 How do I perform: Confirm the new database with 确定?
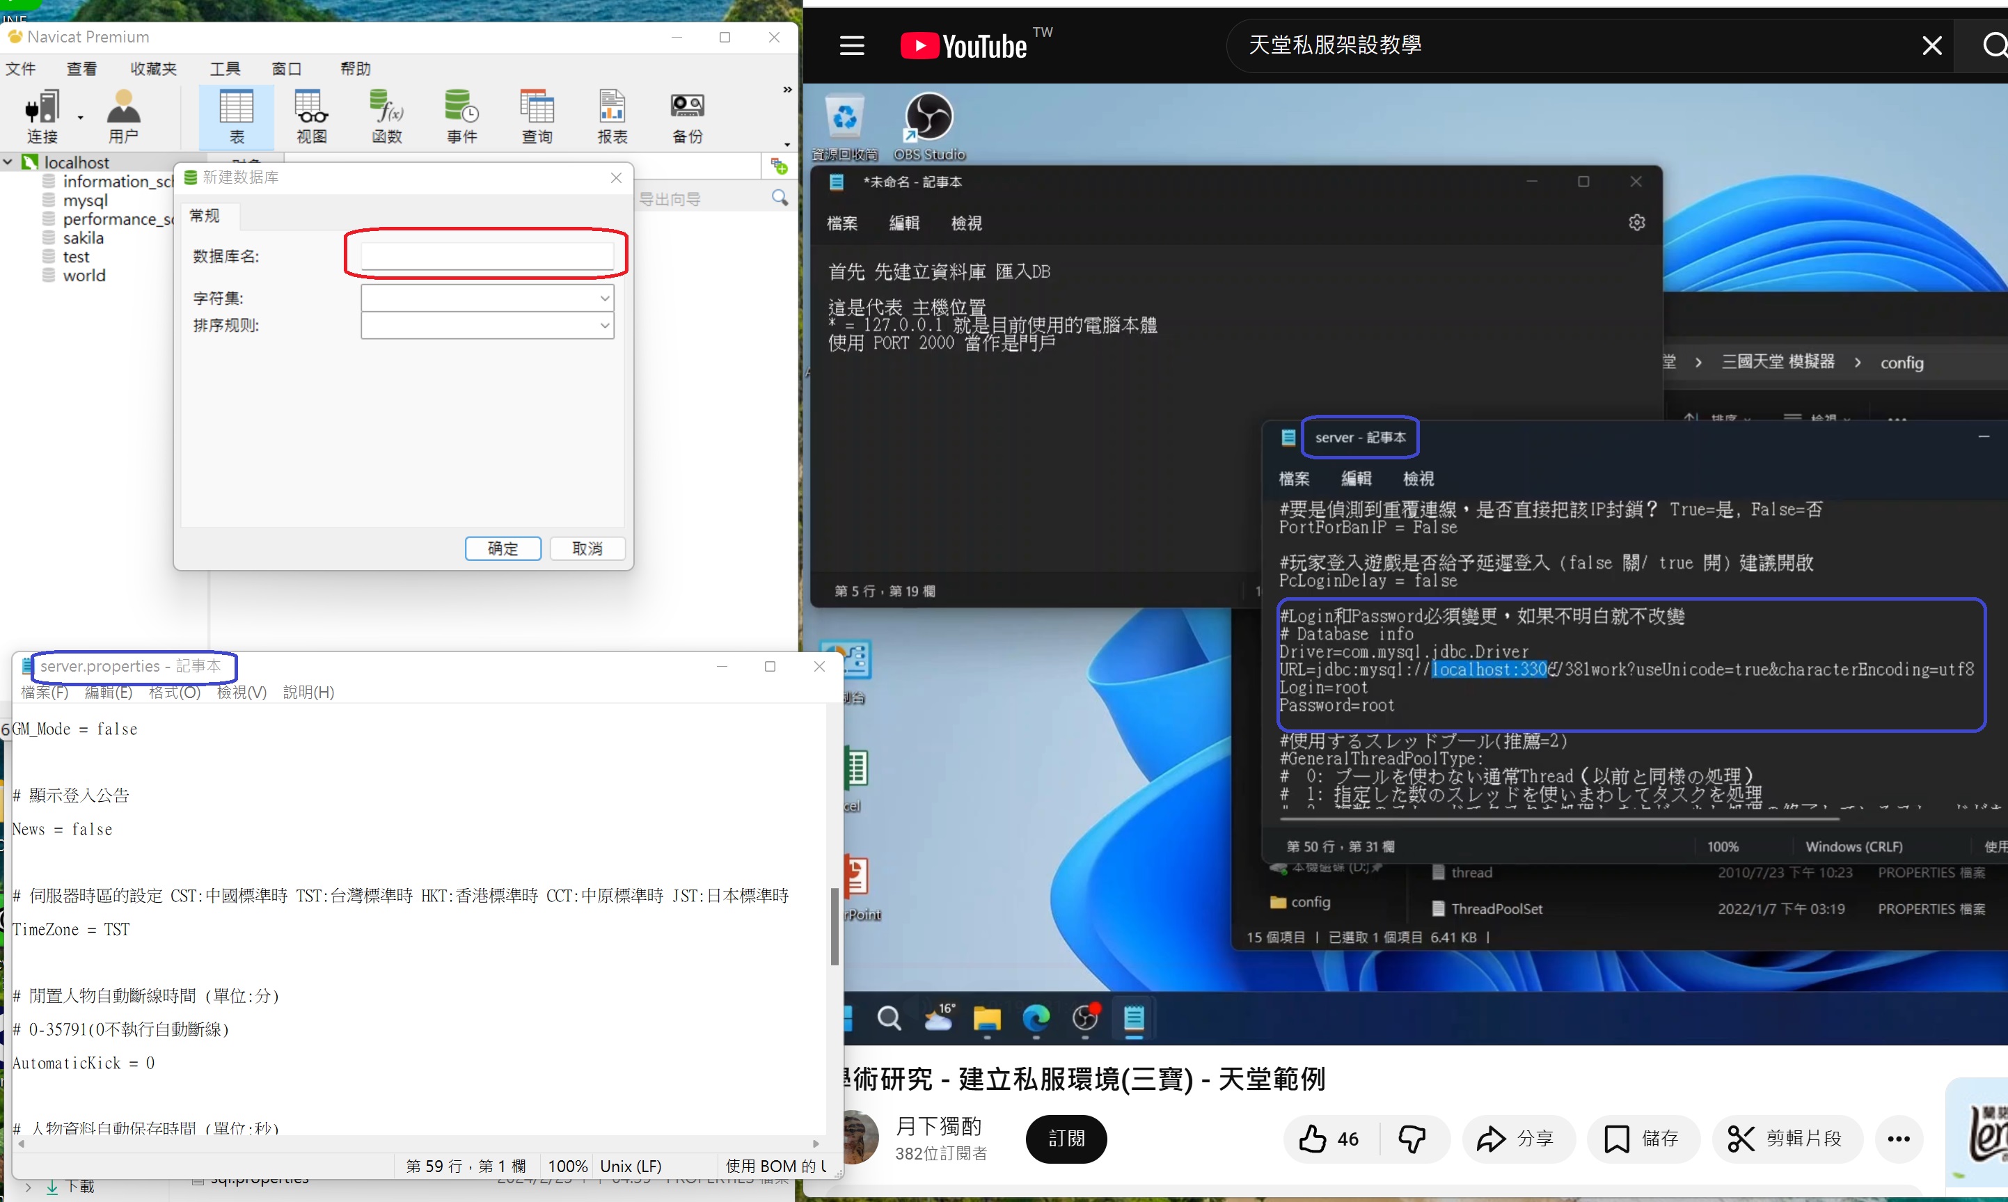point(503,548)
